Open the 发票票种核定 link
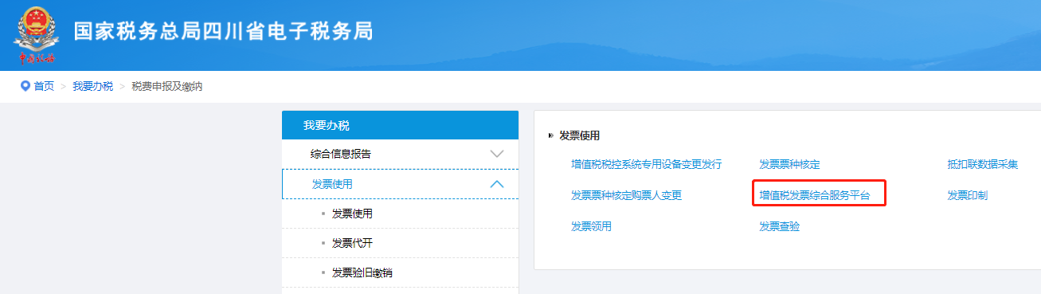Viewport: 1041px width, 294px height. (x=789, y=164)
